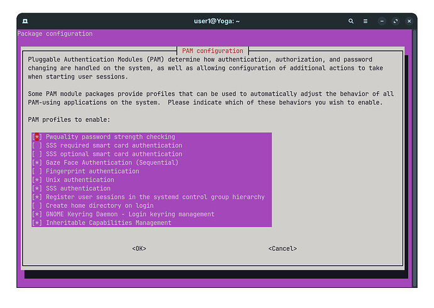
Task: Disable Gaze Face Authentication (Sequential)
Action: [152, 163]
